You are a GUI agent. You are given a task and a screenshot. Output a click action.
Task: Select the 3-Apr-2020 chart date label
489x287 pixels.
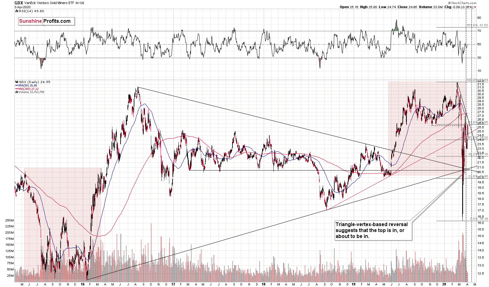point(22,7)
